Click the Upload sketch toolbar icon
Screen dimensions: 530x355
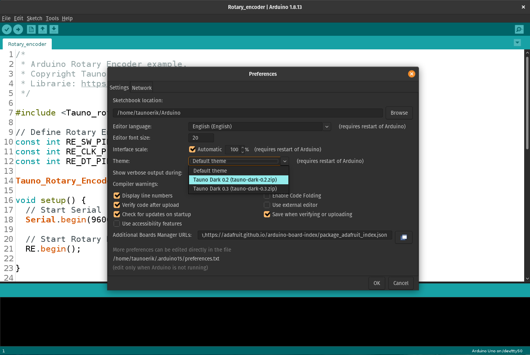tap(18, 29)
